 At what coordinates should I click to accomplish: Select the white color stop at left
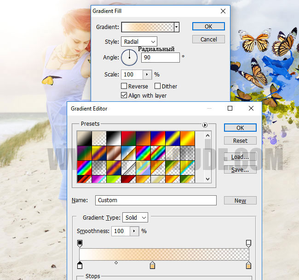tap(80, 265)
